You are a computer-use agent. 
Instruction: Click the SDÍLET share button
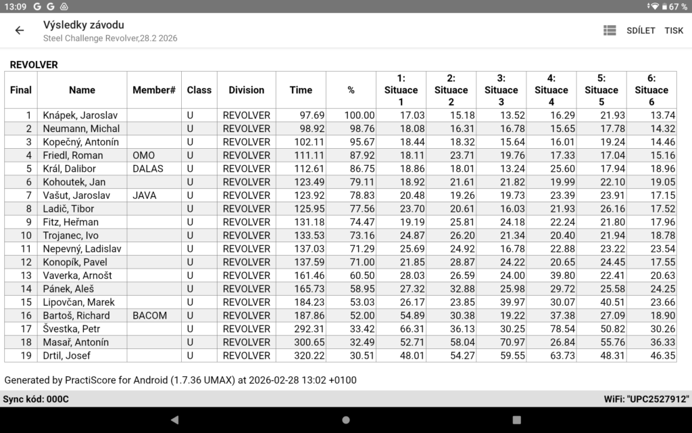tap(641, 30)
